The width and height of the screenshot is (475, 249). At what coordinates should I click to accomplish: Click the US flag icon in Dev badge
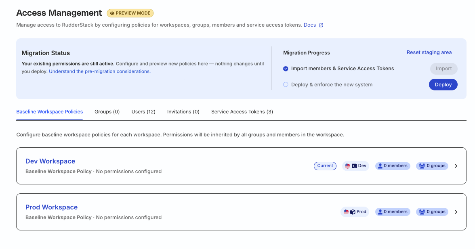[347, 166]
